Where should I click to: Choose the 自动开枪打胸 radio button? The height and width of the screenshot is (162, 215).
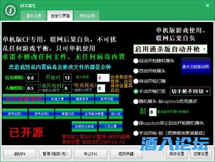pyautogui.click(x=136, y=81)
